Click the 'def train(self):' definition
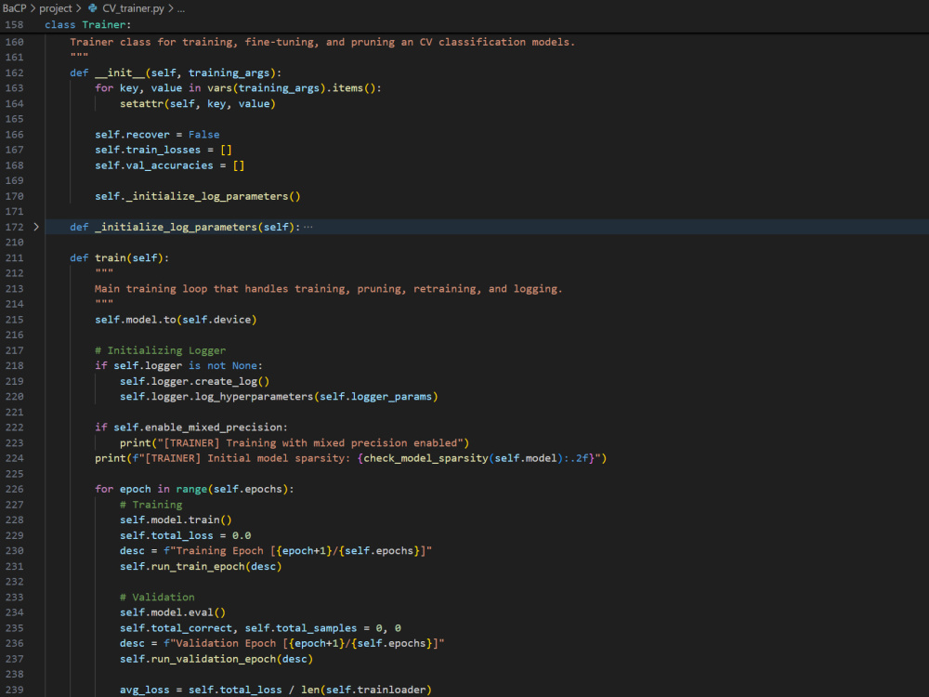Viewport: 929px width, 697px height. click(x=120, y=257)
